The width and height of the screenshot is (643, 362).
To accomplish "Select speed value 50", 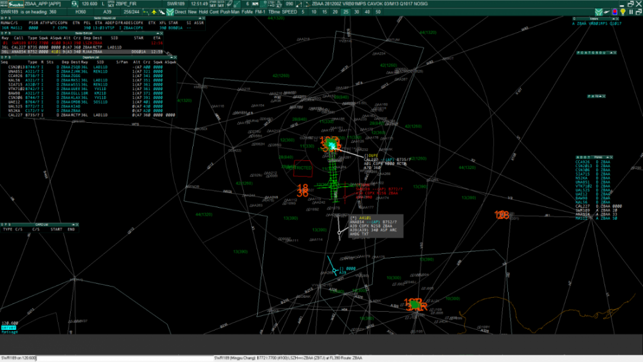I will 377,12.
